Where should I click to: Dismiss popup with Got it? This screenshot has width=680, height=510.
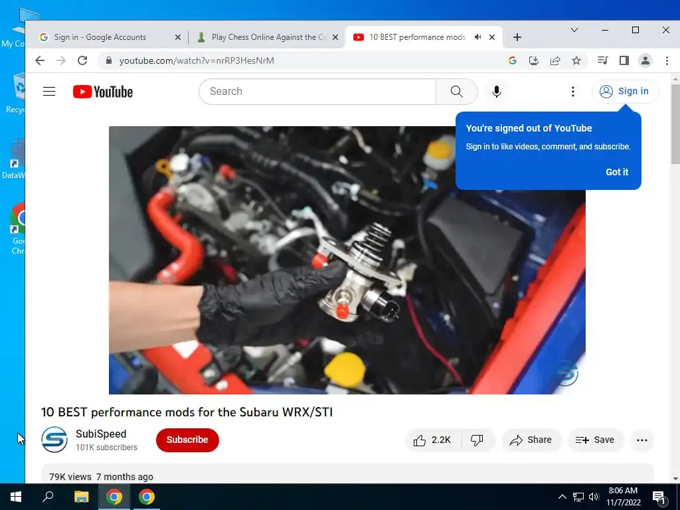(617, 172)
